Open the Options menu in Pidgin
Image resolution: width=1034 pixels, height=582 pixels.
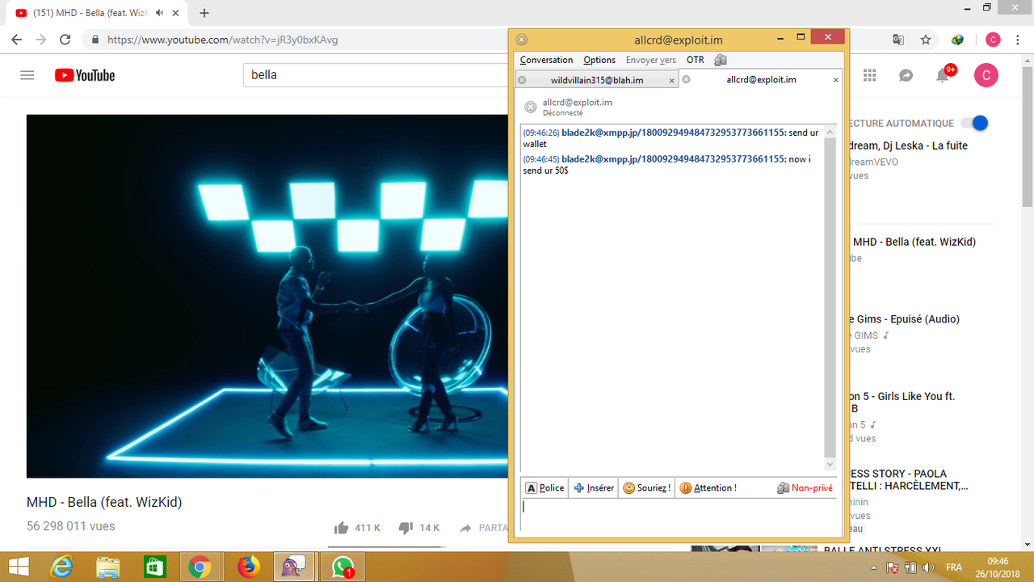tap(599, 60)
